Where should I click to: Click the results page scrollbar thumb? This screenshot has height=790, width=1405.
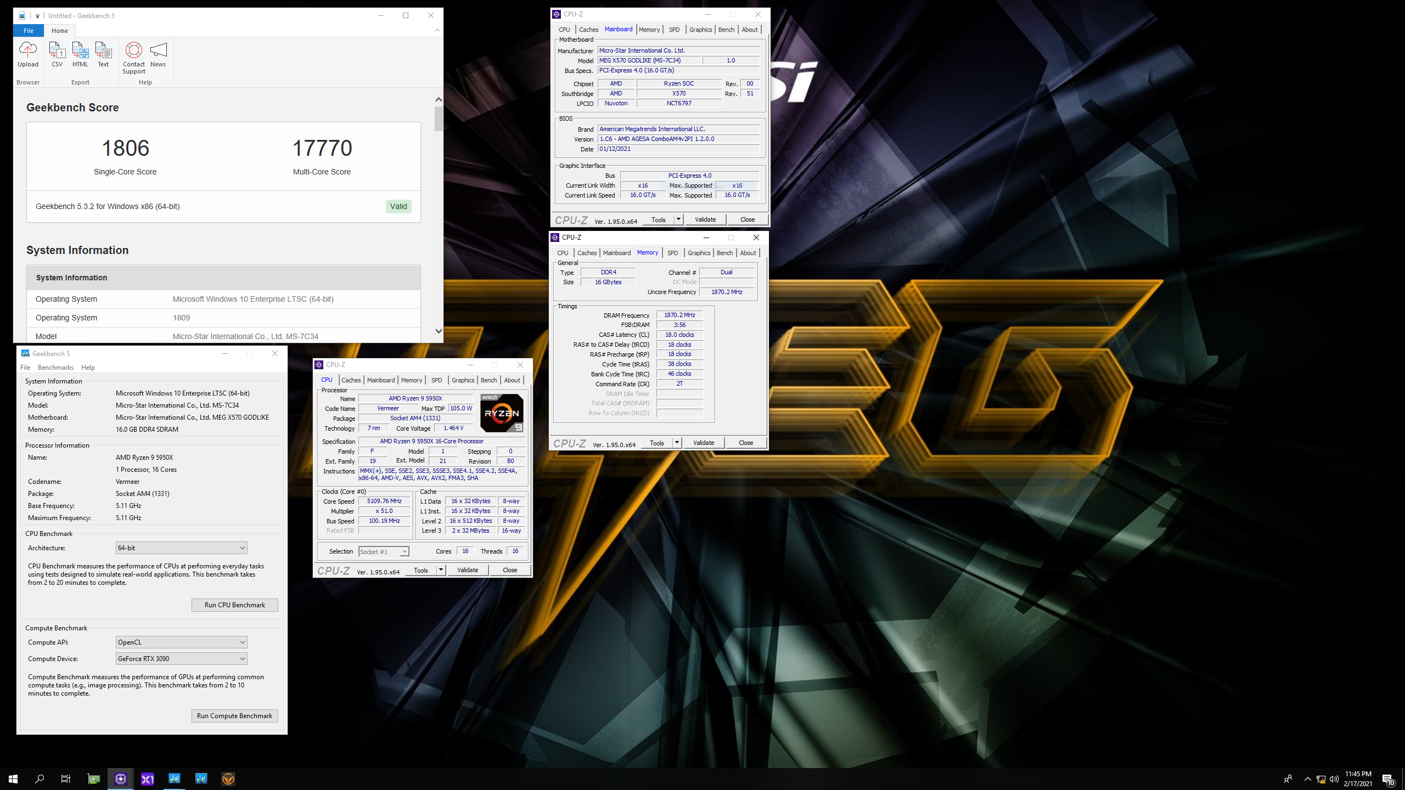pyautogui.click(x=438, y=119)
